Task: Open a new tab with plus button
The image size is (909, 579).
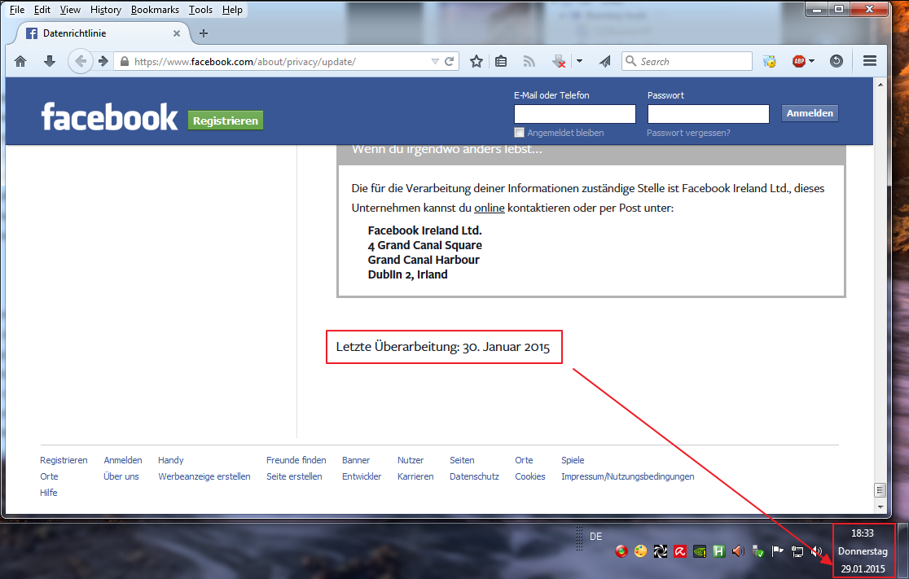Action: 204,33
